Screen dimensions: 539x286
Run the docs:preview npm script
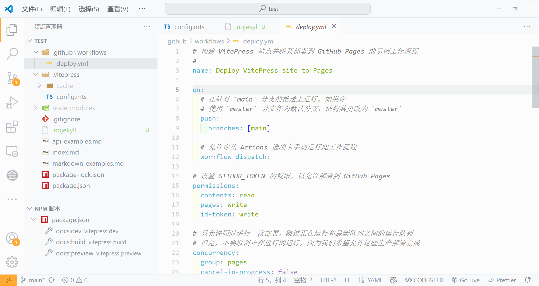(91, 253)
